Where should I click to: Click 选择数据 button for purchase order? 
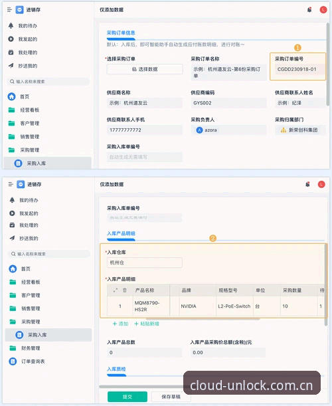tap(145, 69)
